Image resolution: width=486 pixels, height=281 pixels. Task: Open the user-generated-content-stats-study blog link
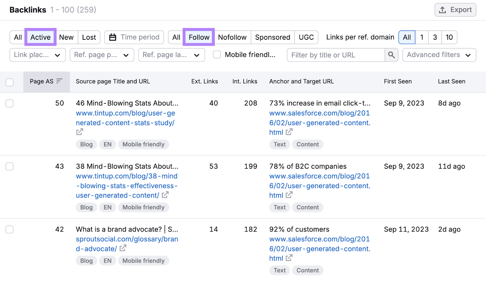125,118
